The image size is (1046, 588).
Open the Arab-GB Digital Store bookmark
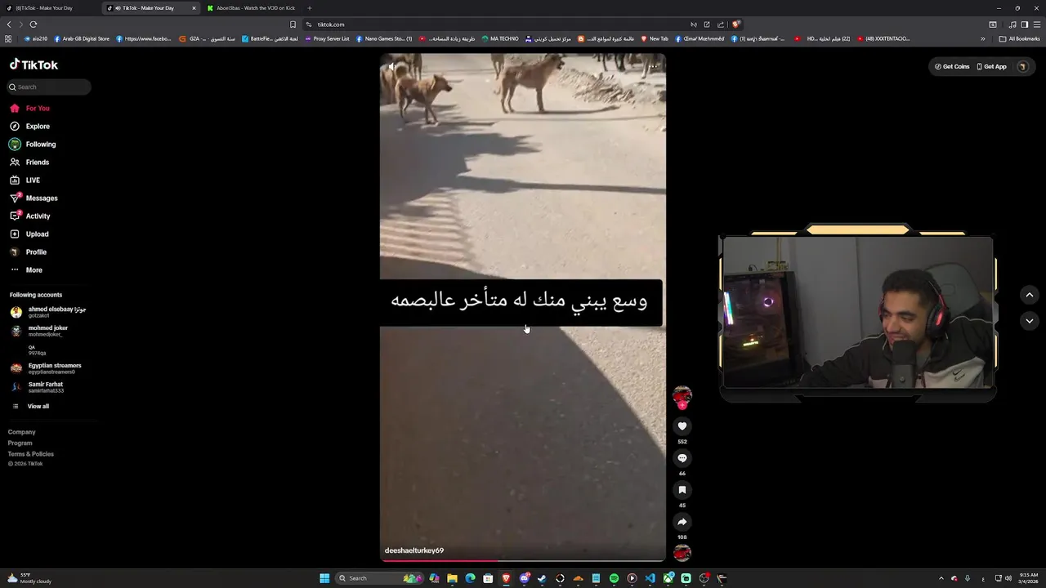(82, 38)
